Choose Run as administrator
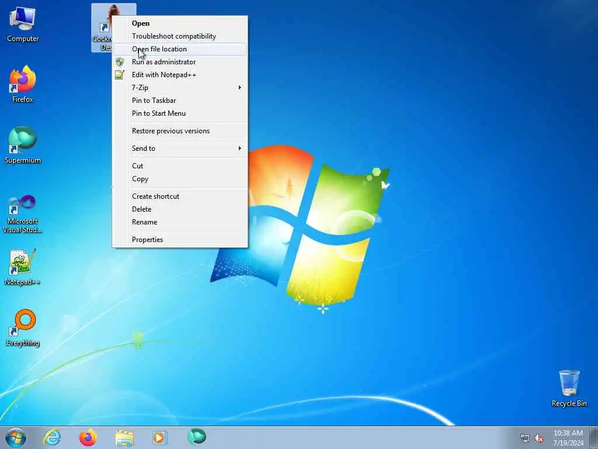This screenshot has width=598, height=449. [x=180, y=62]
